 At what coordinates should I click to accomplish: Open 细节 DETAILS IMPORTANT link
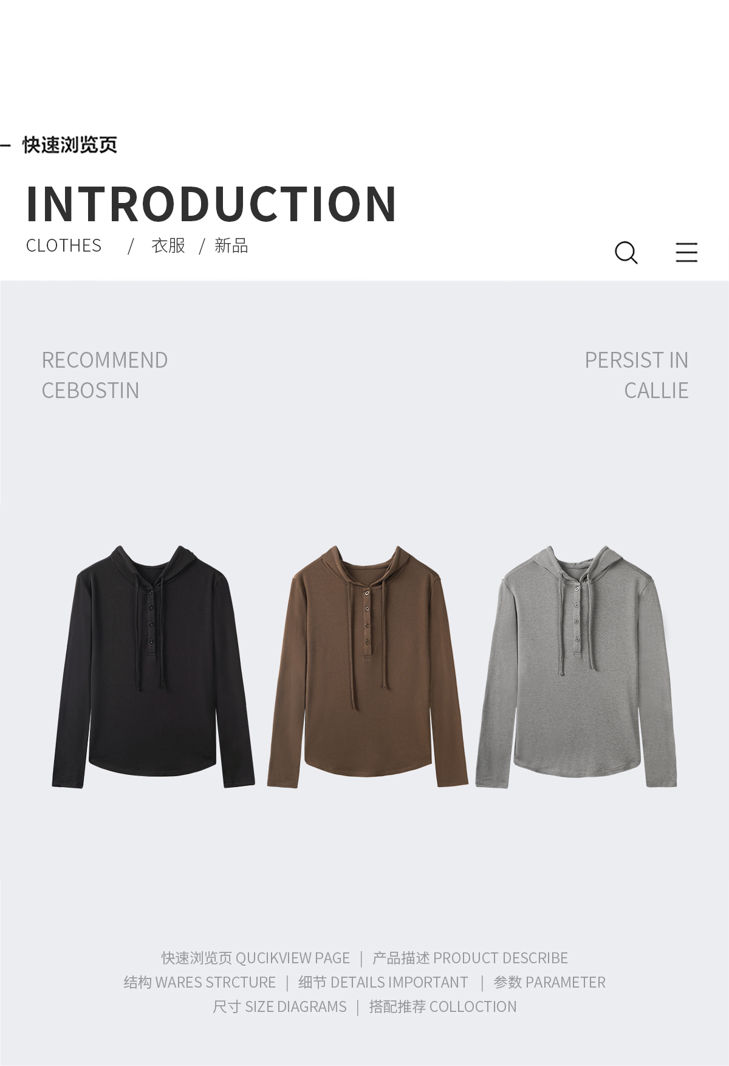[383, 983]
